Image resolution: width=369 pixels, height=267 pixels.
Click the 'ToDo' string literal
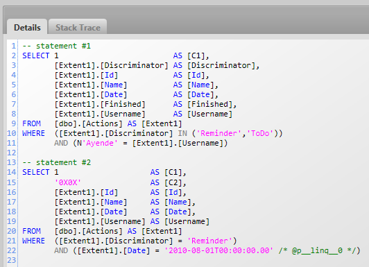pos(260,133)
